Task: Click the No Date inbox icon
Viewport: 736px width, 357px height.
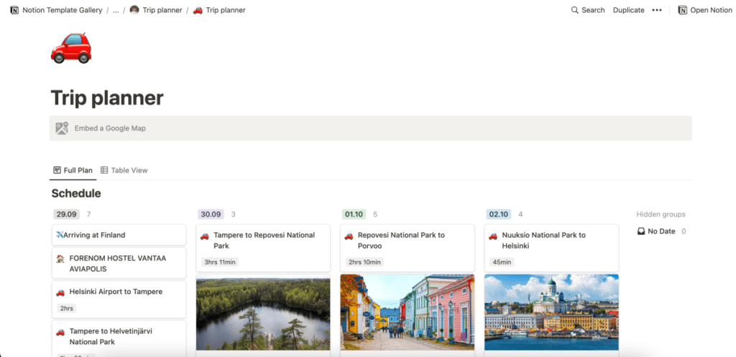Action: point(641,231)
